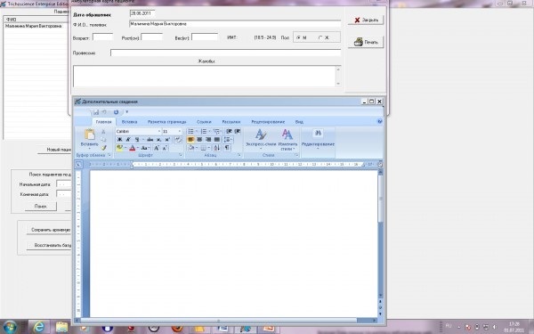Click the Возраст input field
Viewport: 534px width, 334px height.
[103, 37]
